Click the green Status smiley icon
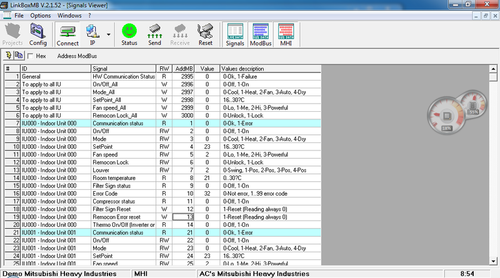The height and width of the screenshot is (278, 500). 129,34
